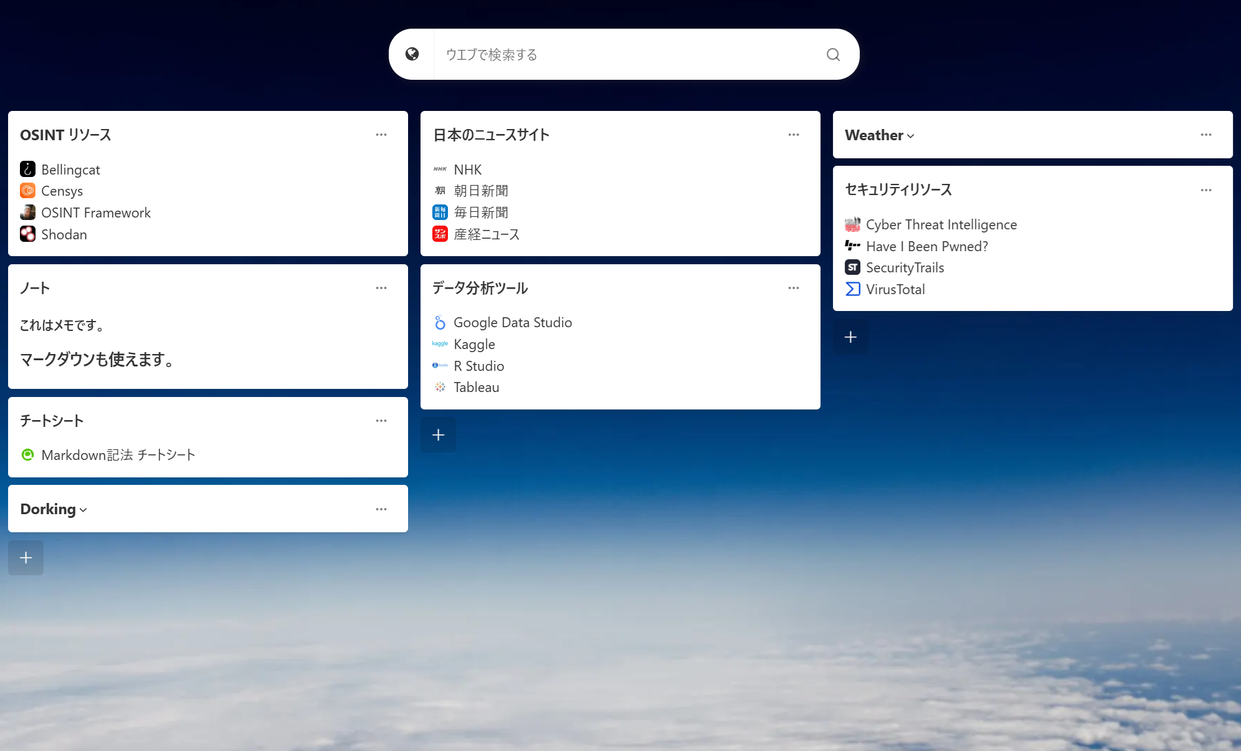This screenshot has width=1241, height=751.
Task: Add a widget below the データ分析ツール column
Action: [438, 434]
